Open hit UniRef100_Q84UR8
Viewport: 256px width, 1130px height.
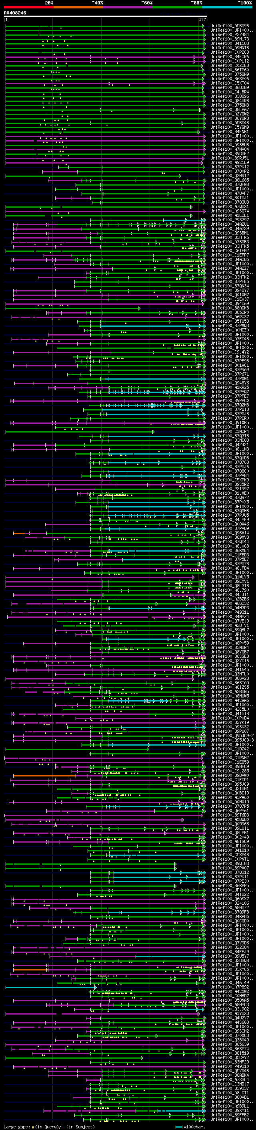230,101
